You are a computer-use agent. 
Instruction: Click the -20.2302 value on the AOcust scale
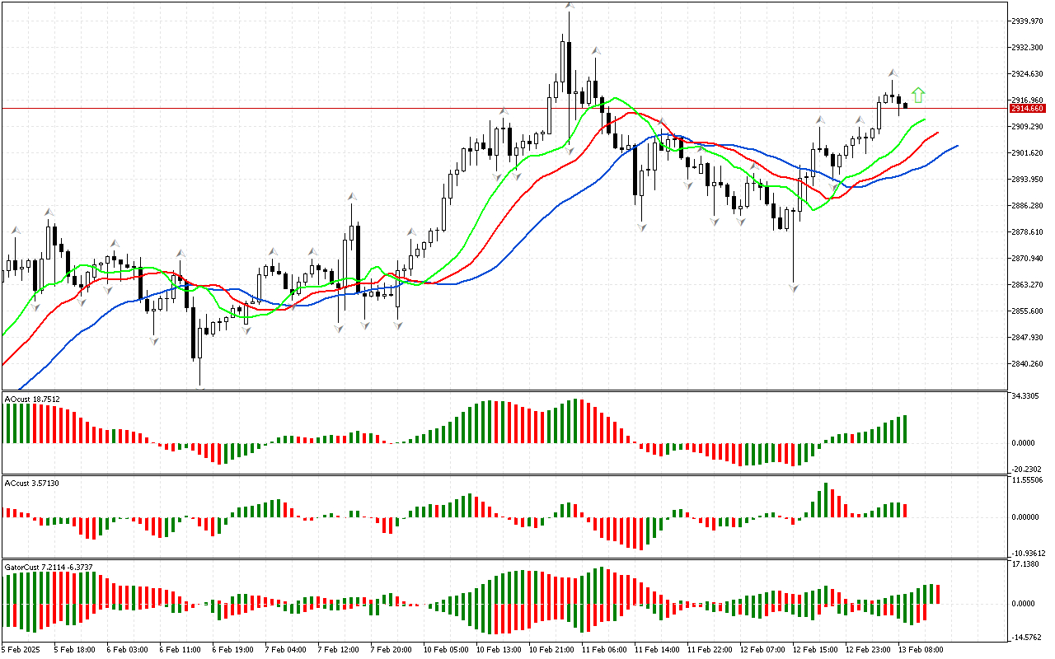click(x=1025, y=469)
